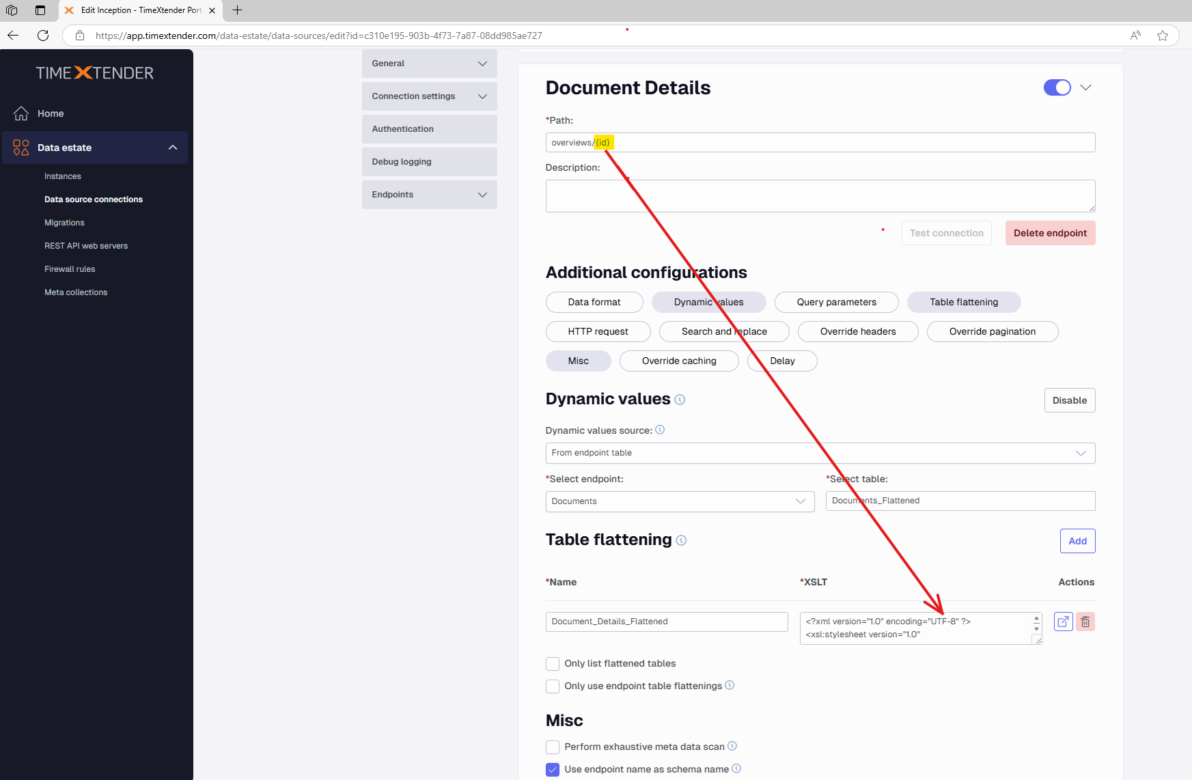Open Firewall rules page
The width and height of the screenshot is (1192, 780).
point(70,269)
